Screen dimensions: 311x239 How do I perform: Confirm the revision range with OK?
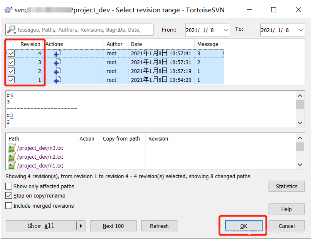[244, 226]
